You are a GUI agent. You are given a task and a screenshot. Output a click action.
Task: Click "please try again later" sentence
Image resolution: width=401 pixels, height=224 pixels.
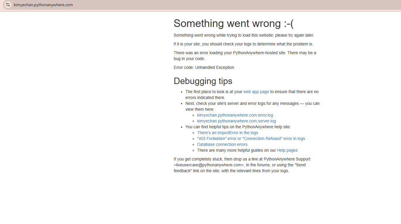[x=244, y=35]
